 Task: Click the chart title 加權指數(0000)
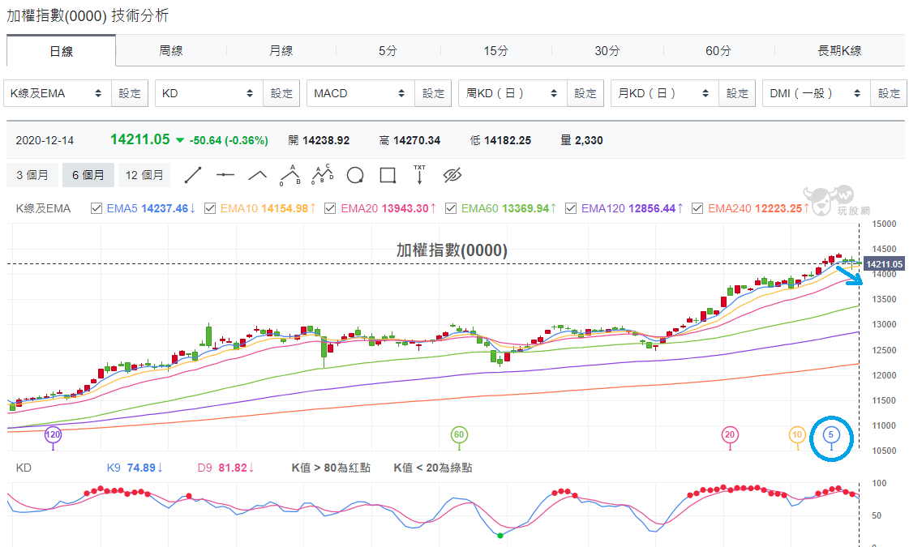coord(452,250)
